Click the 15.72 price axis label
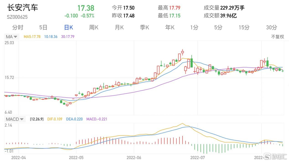This screenshot has width=289, height=162. (x=9, y=78)
